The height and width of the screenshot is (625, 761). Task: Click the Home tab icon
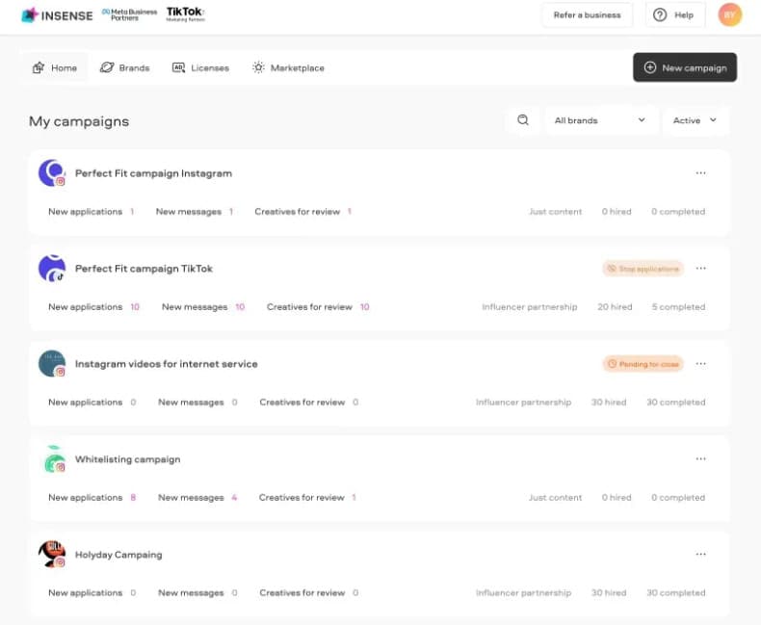(x=39, y=68)
